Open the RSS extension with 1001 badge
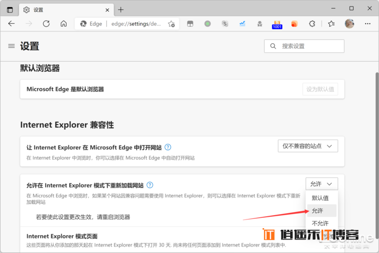 click(277, 25)
